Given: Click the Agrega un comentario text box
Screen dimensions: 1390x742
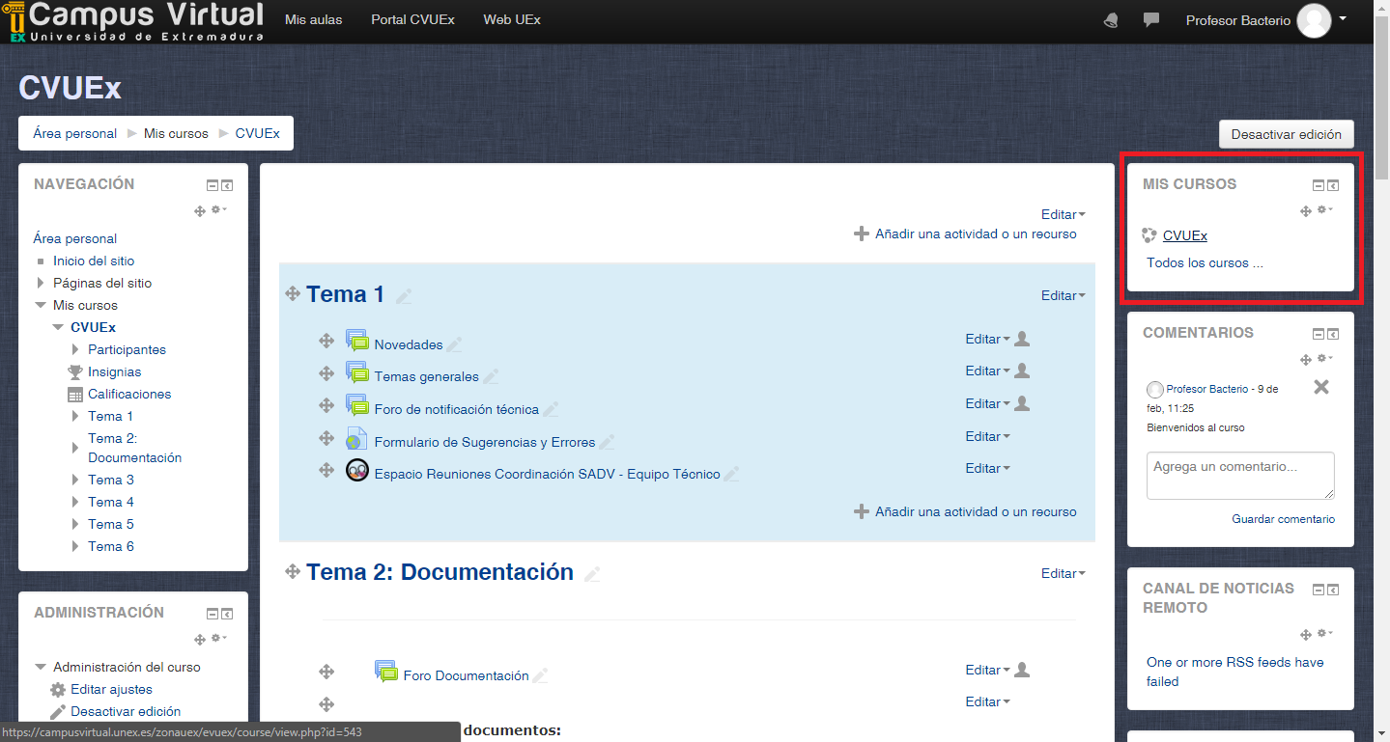Looking at the screenshot, I should (1239, 475).
